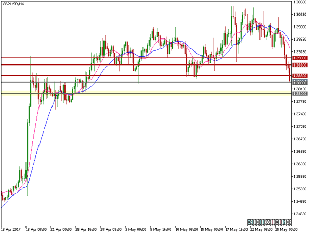Screen dimensions: 312x234
Task: Click the 1.26380 price axis value
Action: 300,151
